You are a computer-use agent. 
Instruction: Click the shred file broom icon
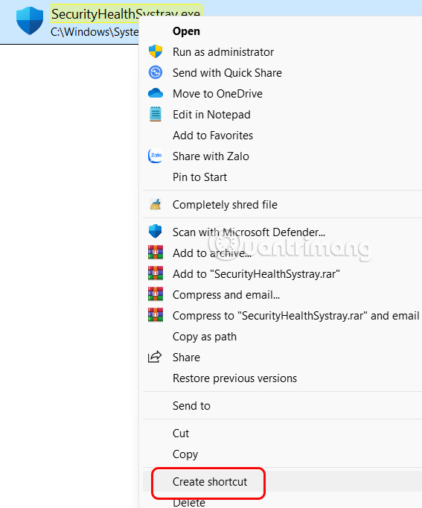coord(156,204)
